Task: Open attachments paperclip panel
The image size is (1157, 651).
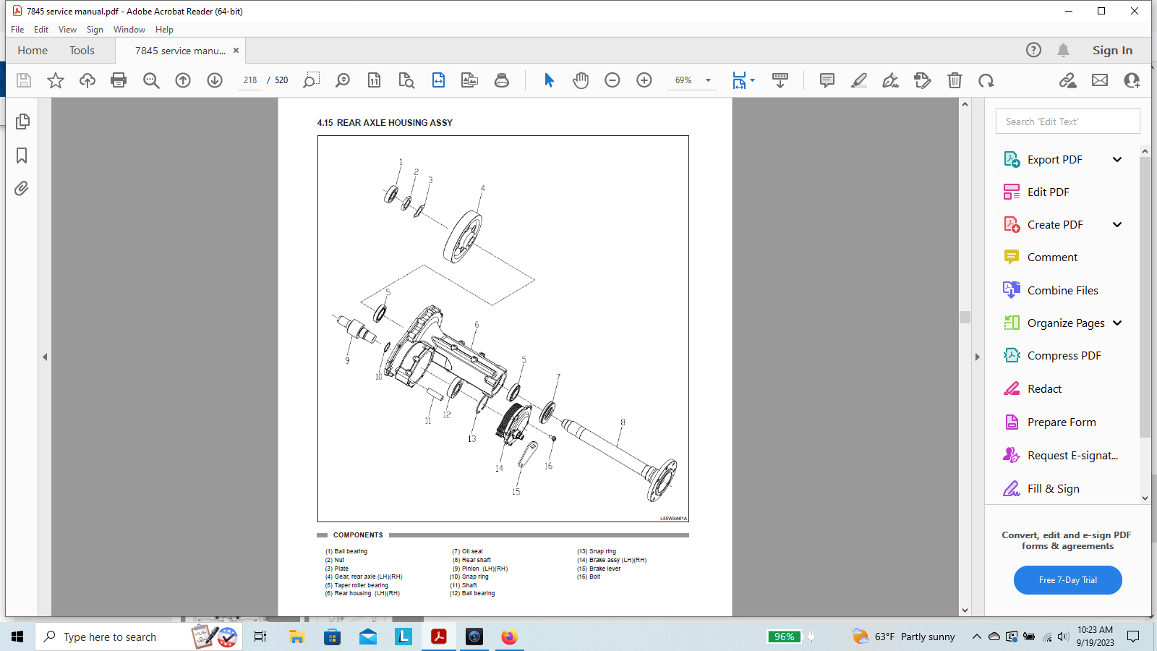Action: [x=22, y=189]
